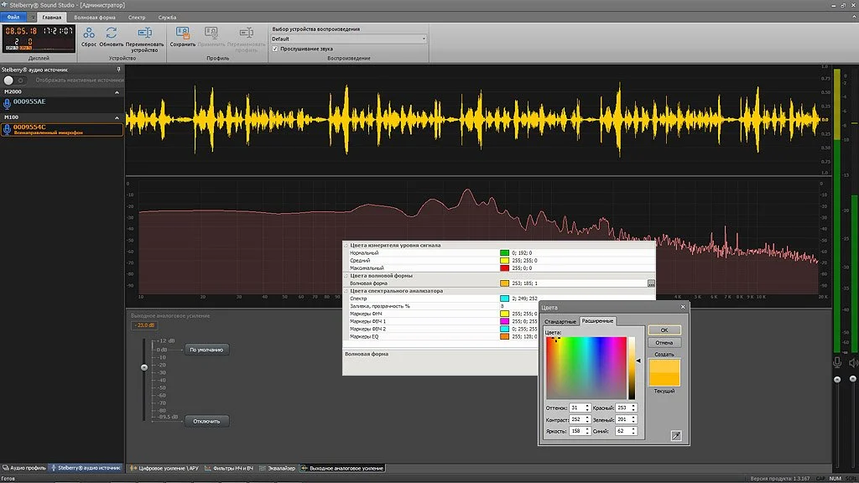This screenshot has width=859, height=483.
Task: Click the Спектр cyan color swatch
Action: pos(504,299)
